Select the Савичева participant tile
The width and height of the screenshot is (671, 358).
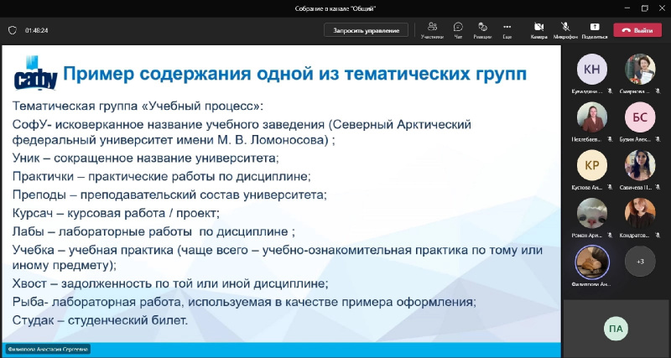tap(640, 165)
